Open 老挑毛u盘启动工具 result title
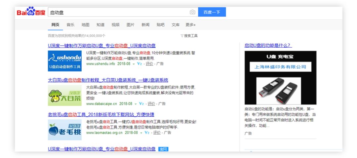This screenshot has width=357, height=158. click(x=101, y=114)
